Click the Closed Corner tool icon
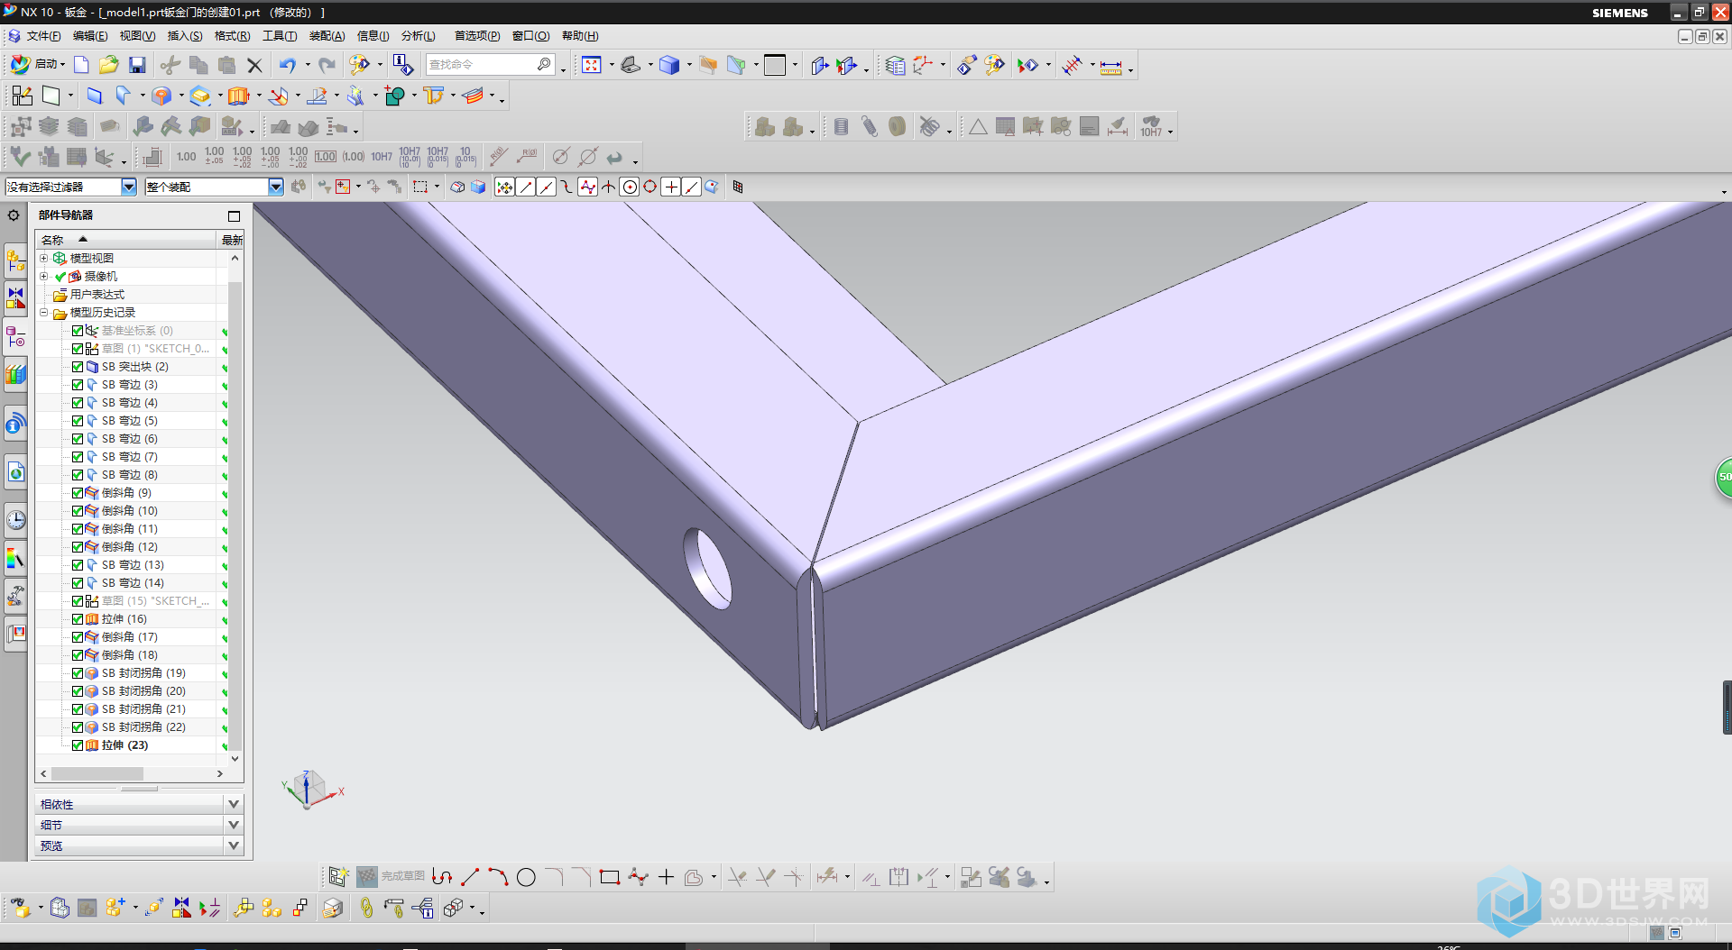Image resolution: width=1732 pixels, height=950 pixels. pyautogui.click(x=161, y=96)
